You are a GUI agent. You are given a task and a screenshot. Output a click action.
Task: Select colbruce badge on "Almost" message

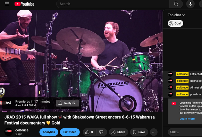[182, 87]
